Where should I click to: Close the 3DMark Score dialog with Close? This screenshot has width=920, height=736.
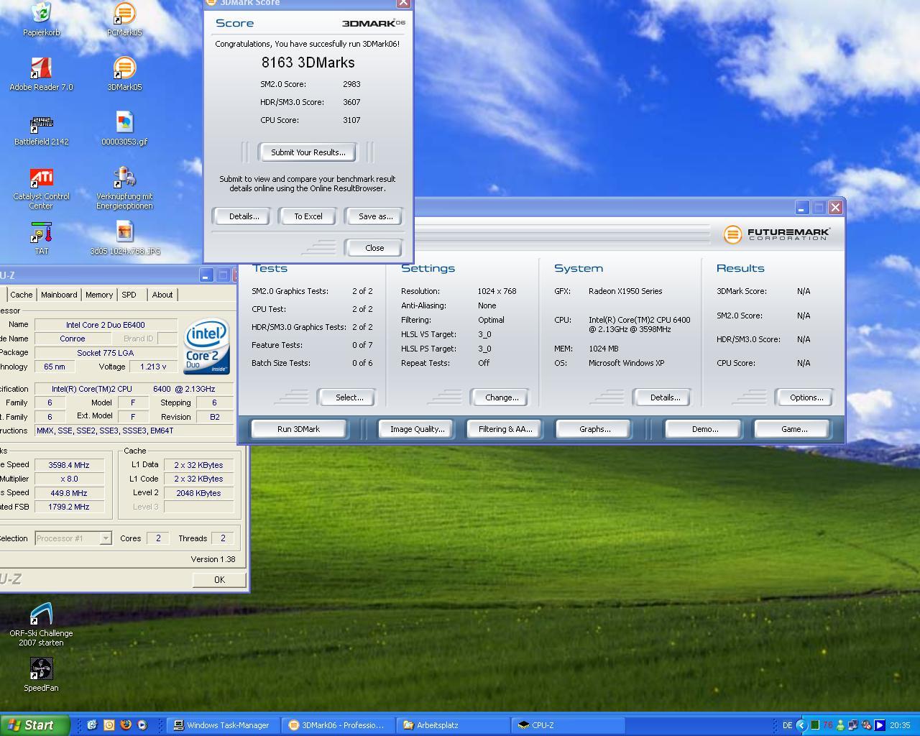coord(374,248)
